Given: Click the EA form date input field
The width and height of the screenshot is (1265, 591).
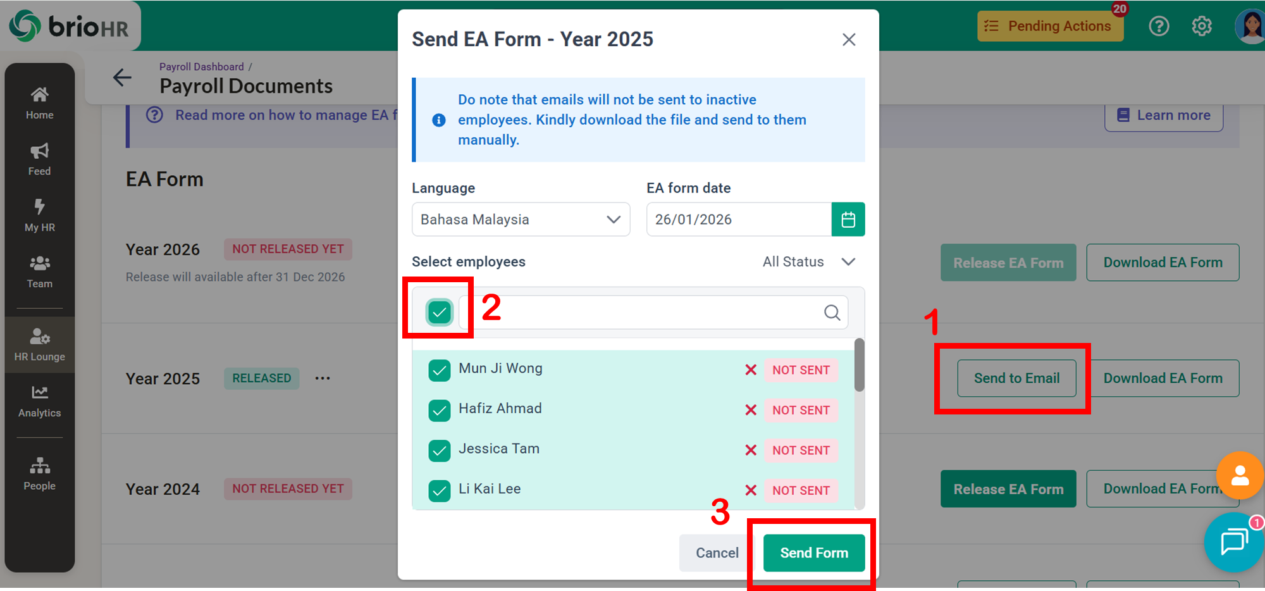Looking at the screenshot, I should 738,220.
